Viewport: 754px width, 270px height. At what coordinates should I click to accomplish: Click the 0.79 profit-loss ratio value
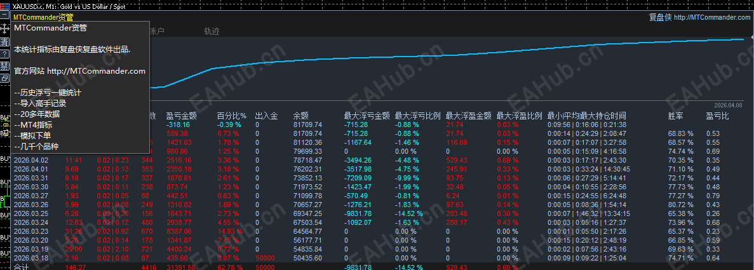713,196
